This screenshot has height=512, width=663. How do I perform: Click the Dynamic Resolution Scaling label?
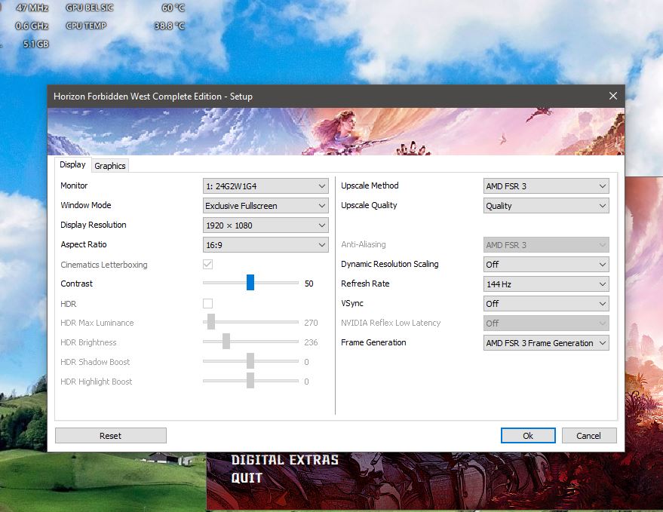(x=389, y=264)
